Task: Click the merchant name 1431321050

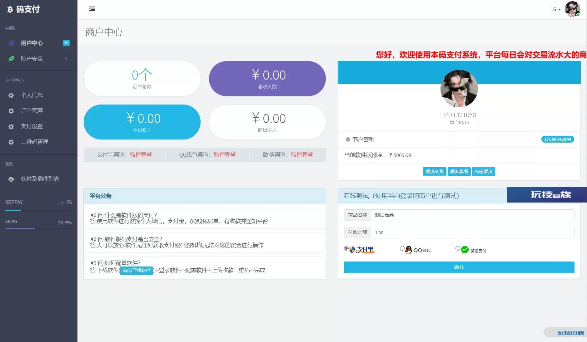Action: [x=459, y=115]
